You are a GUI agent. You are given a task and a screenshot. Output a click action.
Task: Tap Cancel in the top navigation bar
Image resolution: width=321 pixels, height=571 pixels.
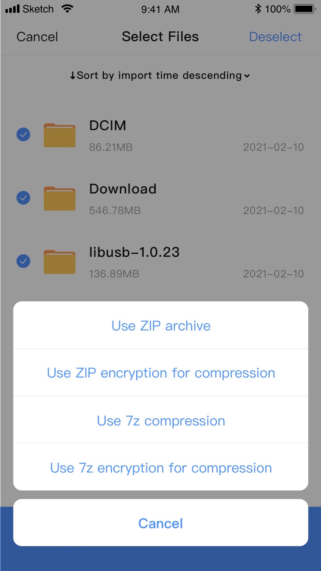tap(37, 37)
